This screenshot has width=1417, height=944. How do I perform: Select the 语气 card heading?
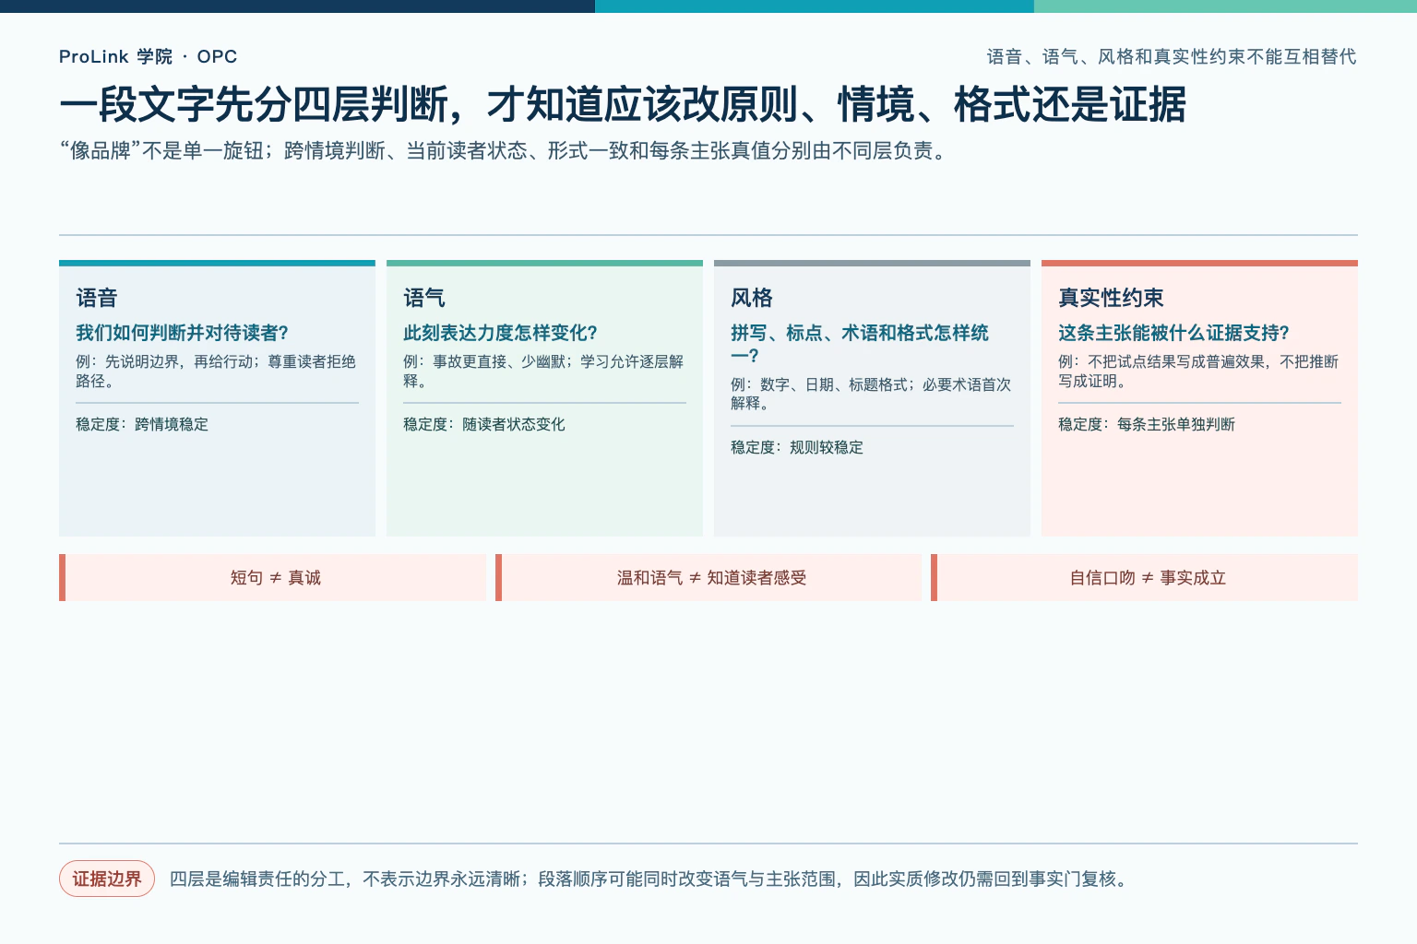[x=424, y=298]
